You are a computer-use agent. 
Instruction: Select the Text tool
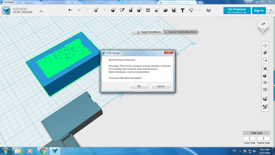pyautogui.click(x=183, y=10)
